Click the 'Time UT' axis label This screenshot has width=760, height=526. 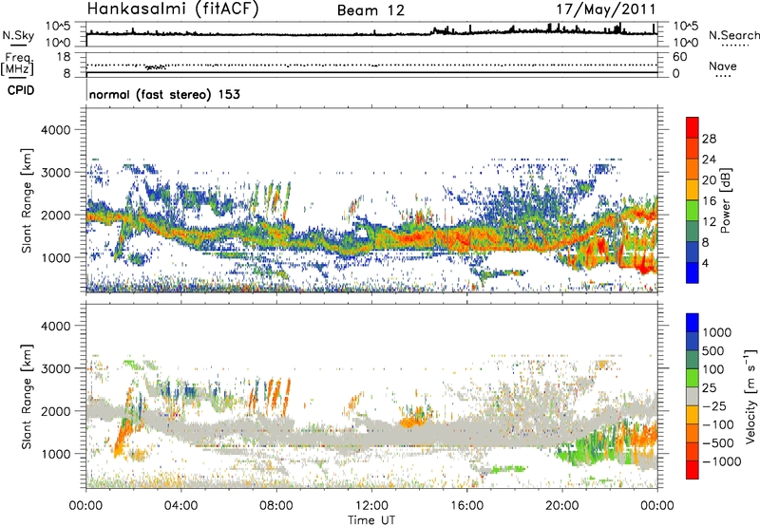371,520
